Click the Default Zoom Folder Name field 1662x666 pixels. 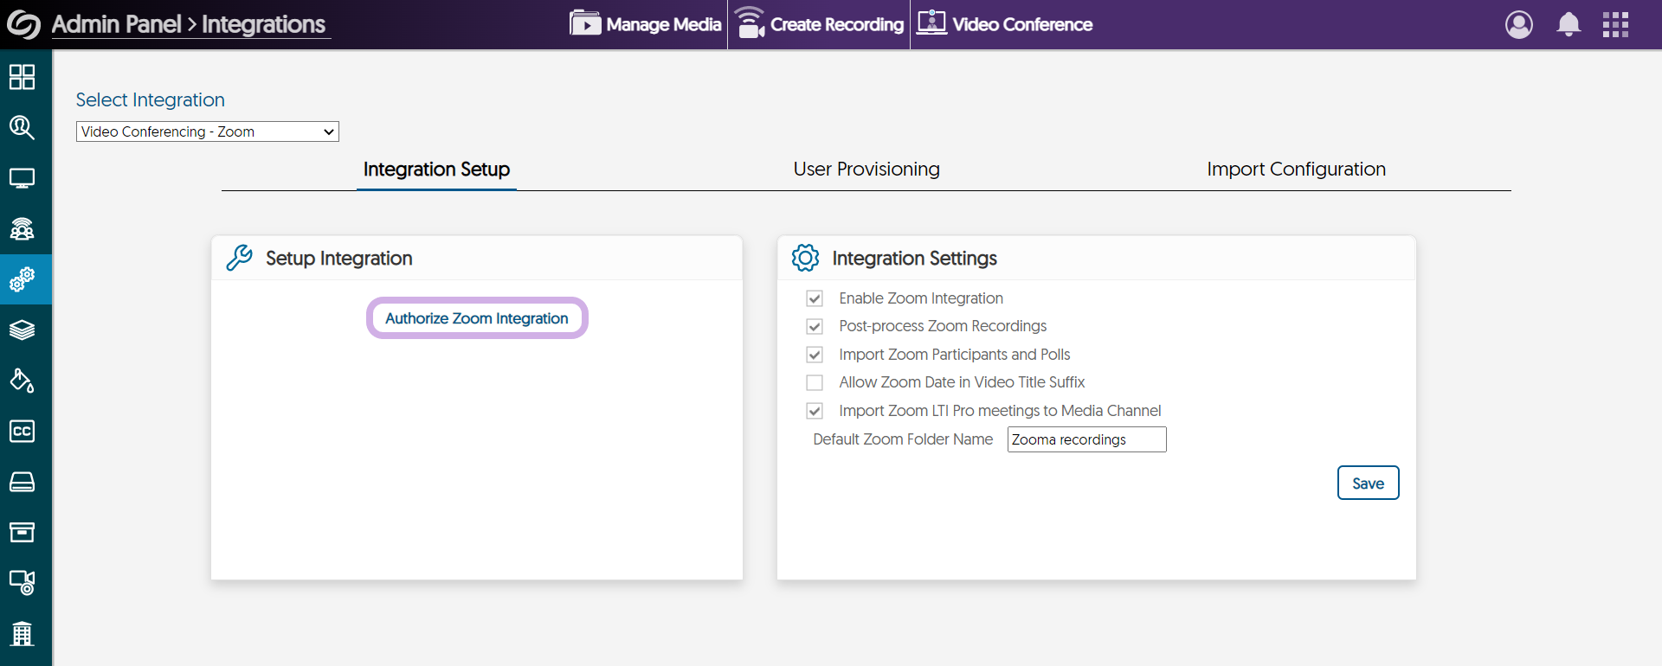click(x=1086, y=439)
